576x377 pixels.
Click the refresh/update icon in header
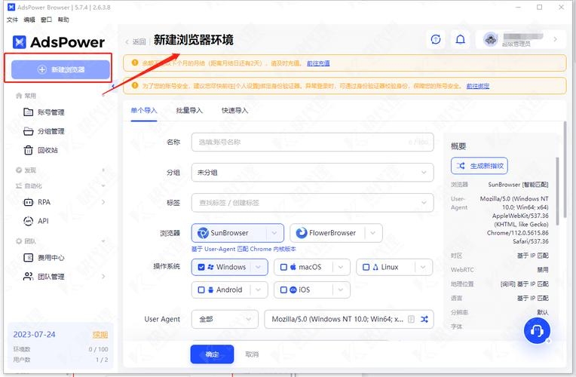(x=436, y=39)
